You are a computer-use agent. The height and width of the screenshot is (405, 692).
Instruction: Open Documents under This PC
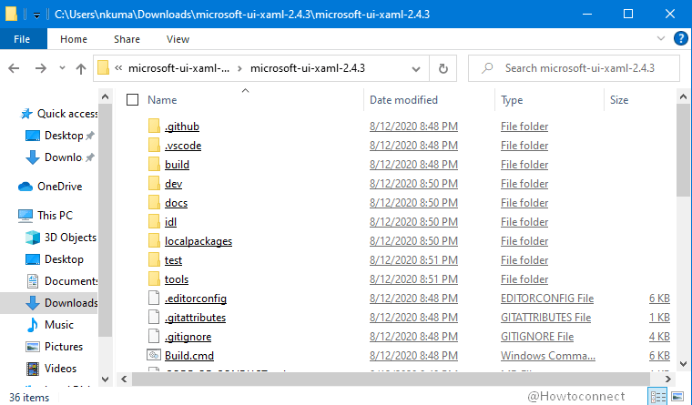[x=61, y=281]
